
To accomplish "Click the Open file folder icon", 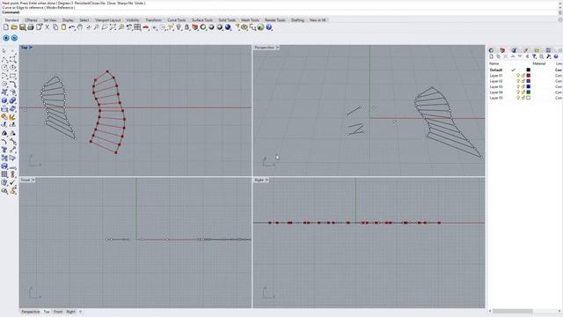I will 14,27.
